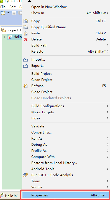The width and height of the screenshot is (110, 200).
Task: Click the Import icon
Action: (x=25, y=60)
